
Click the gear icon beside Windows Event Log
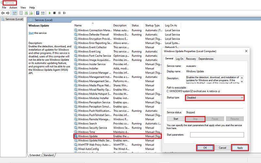click(76, 52)
